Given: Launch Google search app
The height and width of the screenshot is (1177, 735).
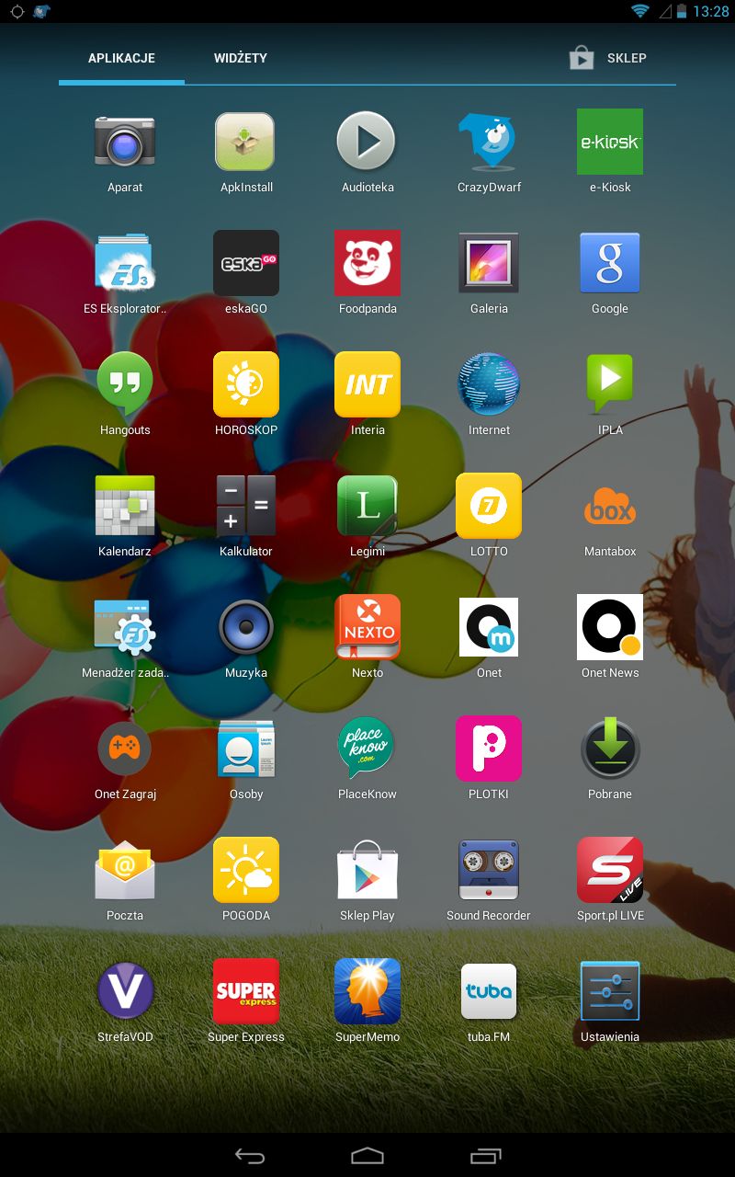Looking at the screenshot, I should (x=610, y=263).
